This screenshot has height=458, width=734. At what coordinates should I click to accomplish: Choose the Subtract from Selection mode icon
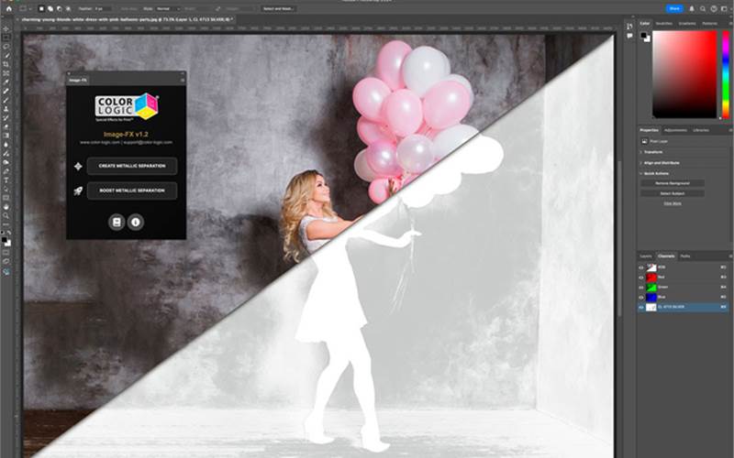[x=59, y=8]
